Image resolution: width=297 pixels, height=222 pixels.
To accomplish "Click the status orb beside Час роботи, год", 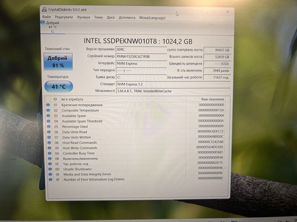I will (50, 164).
